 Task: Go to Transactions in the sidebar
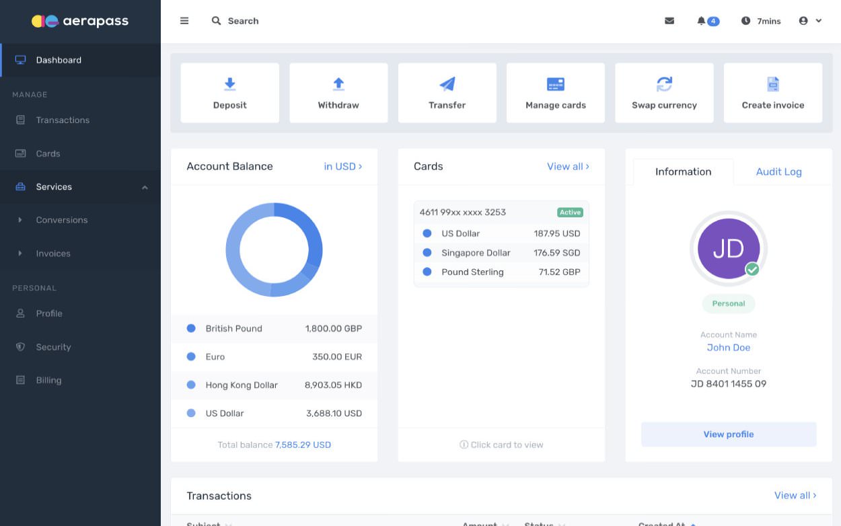[81, 120]
